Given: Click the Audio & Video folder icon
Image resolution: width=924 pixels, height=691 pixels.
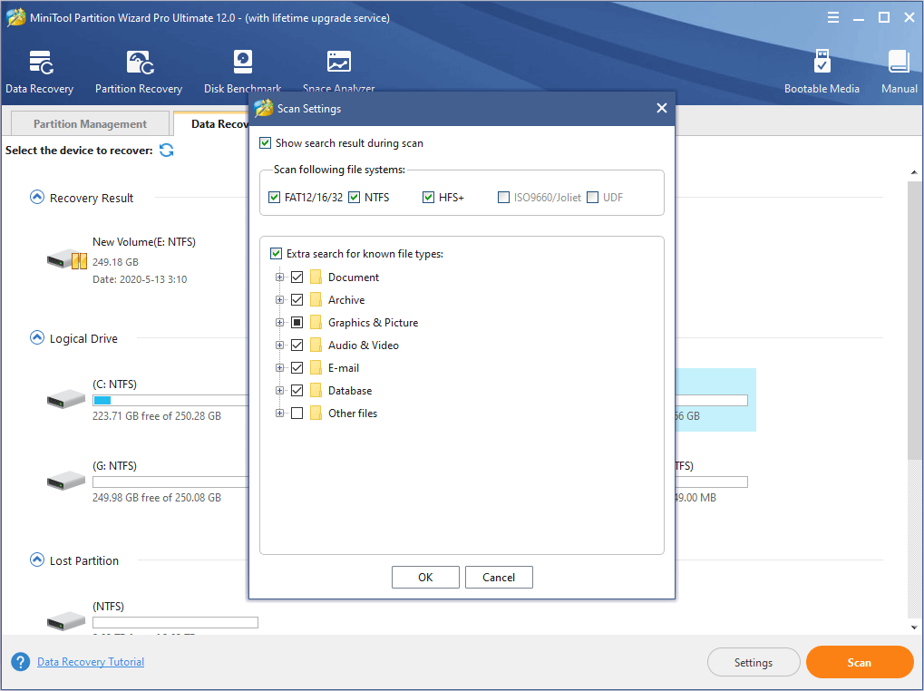Looking at the screenshot, I should [x=316, y=345].
